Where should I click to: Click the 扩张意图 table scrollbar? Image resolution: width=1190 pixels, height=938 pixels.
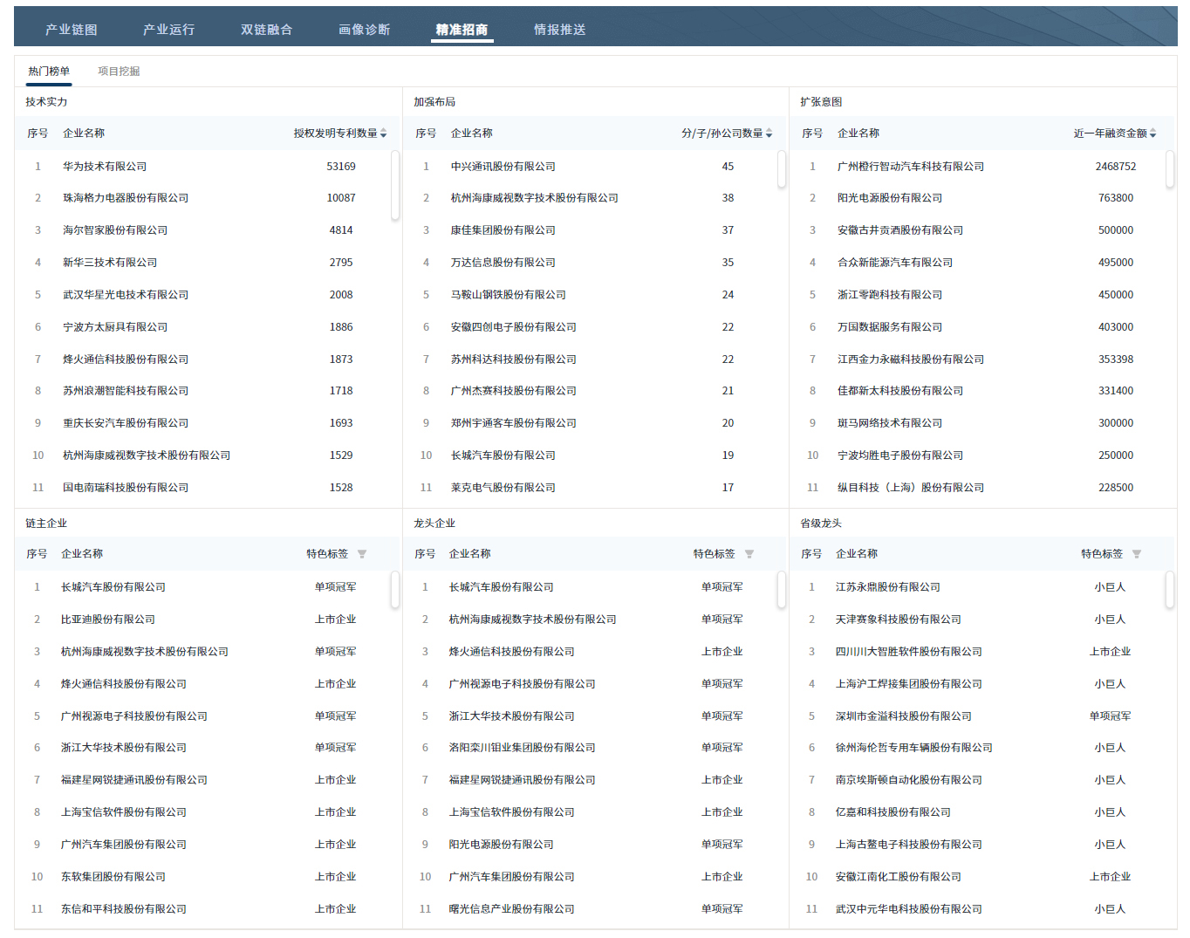pos(1170,169)
